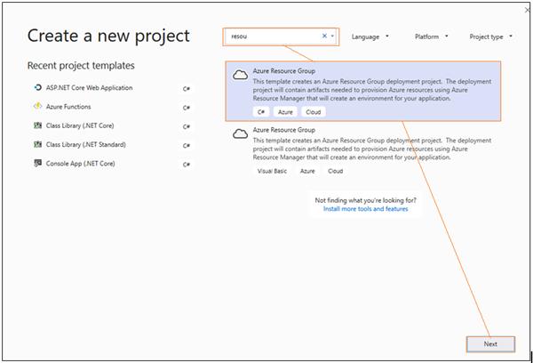Open the Platform filter dropdown
This screenshot has height=363, width=533.
pos(431,36)
